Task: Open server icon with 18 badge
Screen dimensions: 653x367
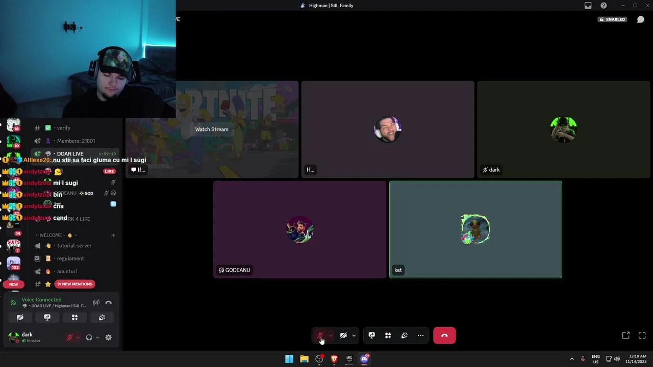Action: coord(13,125)
